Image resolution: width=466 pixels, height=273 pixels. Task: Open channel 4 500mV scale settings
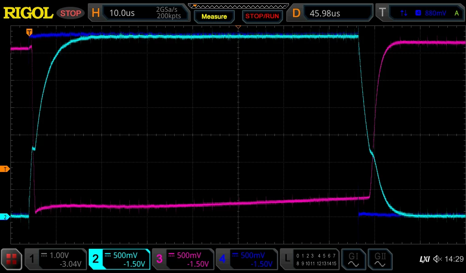click(253, 255)
